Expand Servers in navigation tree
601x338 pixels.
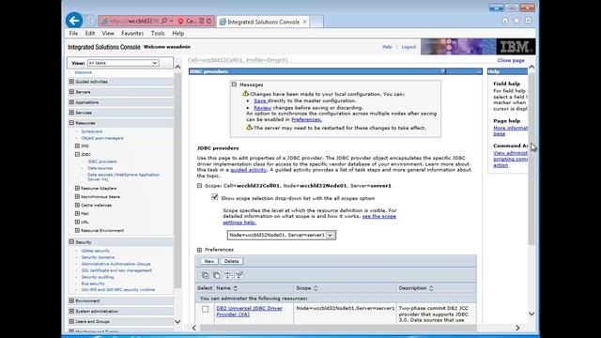point(71,92)
